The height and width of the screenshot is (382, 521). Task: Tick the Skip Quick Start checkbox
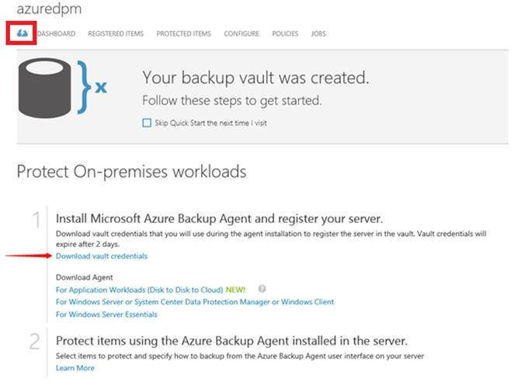148,123
